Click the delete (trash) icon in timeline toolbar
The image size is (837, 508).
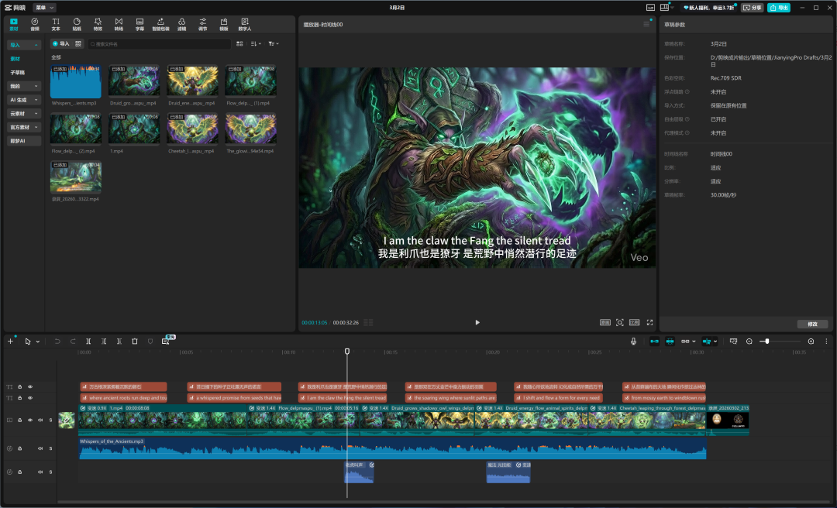134,341
